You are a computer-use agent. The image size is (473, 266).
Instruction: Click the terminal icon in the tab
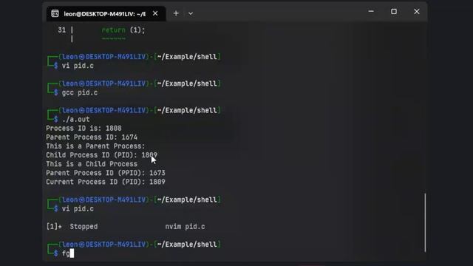[55, 14]
